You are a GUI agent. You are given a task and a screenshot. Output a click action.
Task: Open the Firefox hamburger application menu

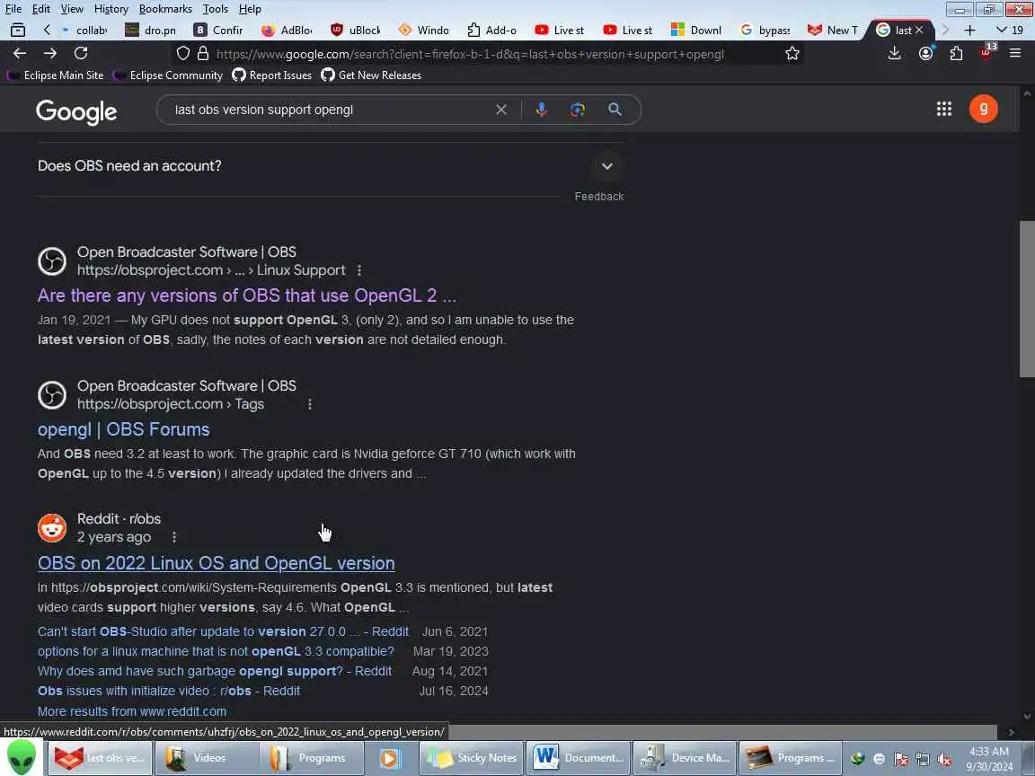(x=1015, y=54)
